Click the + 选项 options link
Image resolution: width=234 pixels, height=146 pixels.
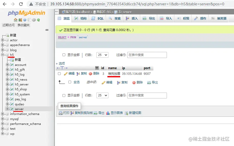[x=60, y=64]
